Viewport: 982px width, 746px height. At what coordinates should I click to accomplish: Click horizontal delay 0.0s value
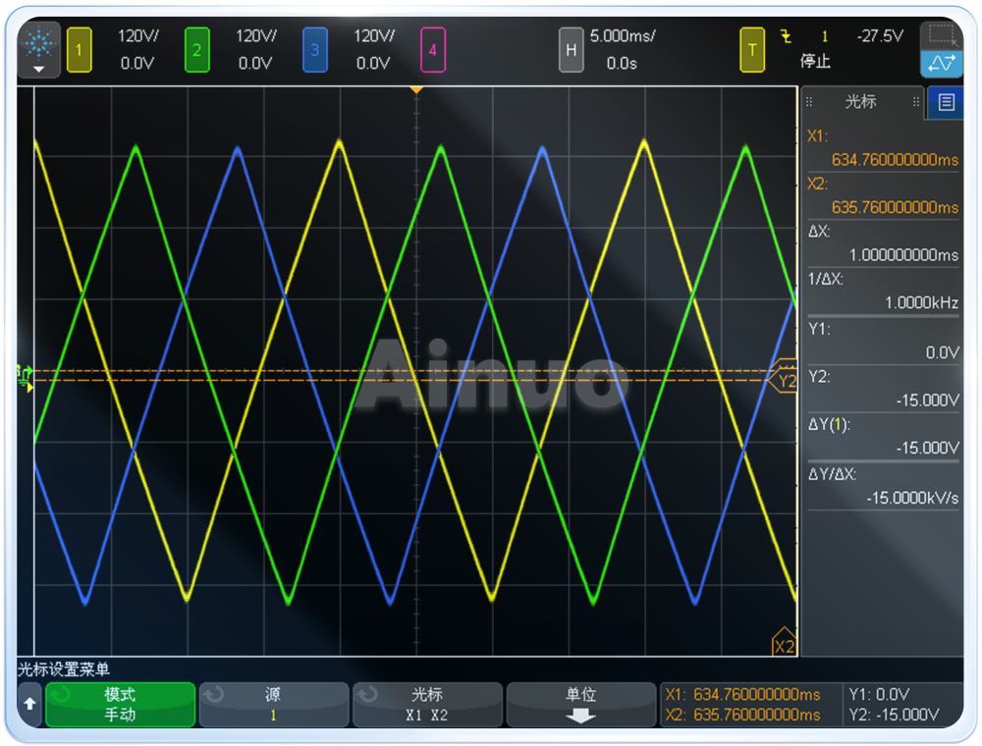tap(622, 63)
